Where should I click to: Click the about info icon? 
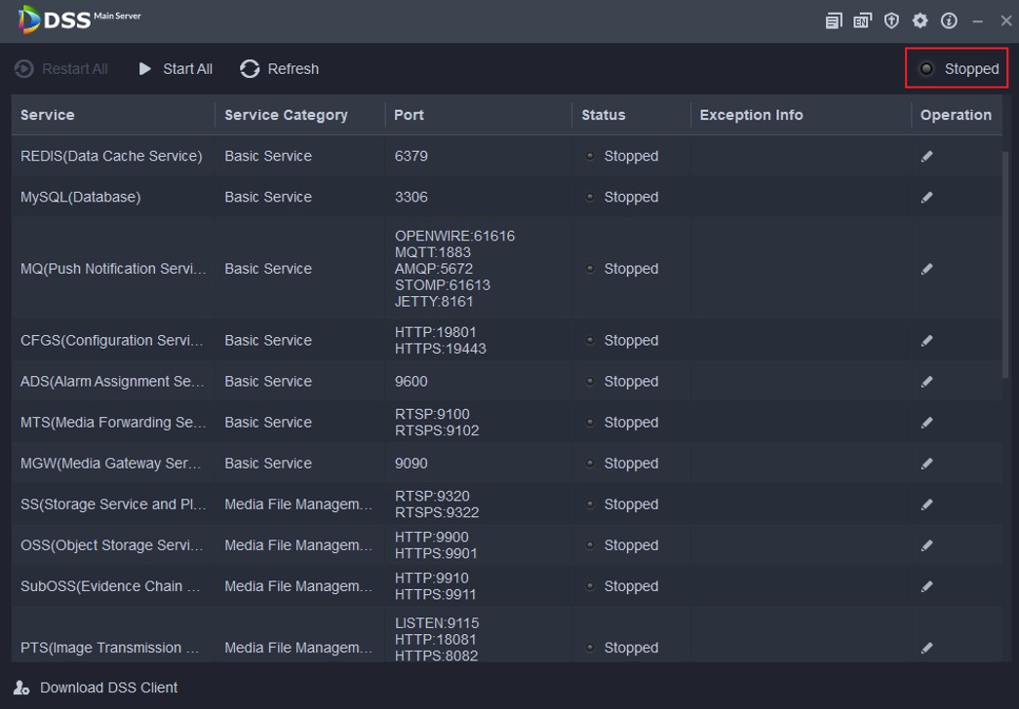949,20
